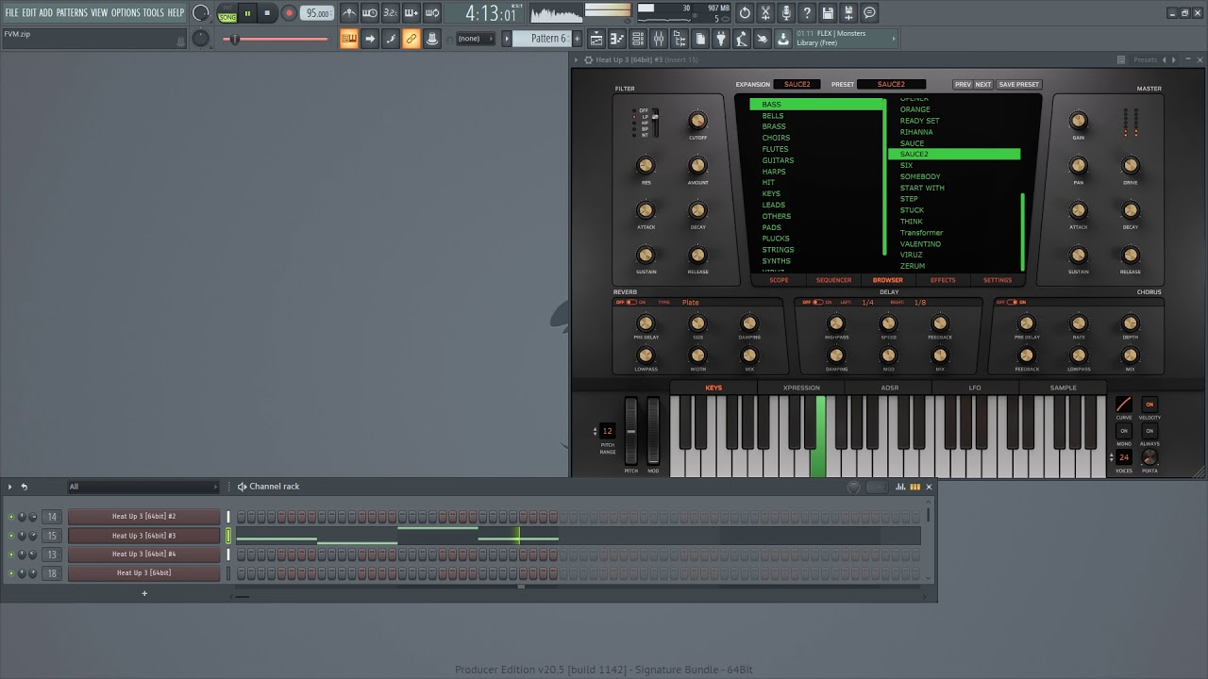The height and width of the screenshot is (679, 1208).
Task: Open the Playlist view icon
Action: click(596, 39)
